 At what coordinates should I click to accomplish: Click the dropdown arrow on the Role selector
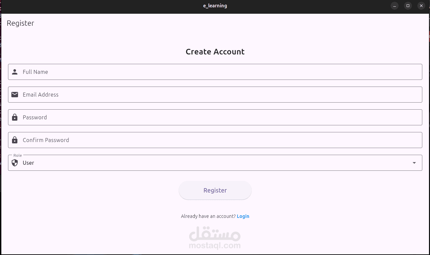[x=414, y=163]
